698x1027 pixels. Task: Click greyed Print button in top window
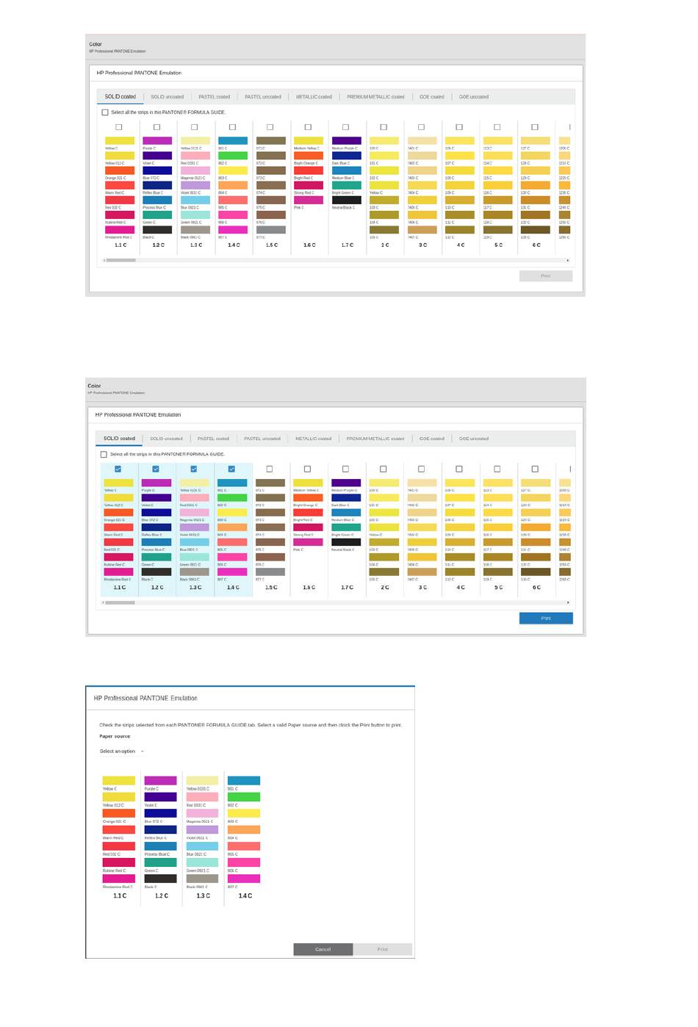(546, 276)
